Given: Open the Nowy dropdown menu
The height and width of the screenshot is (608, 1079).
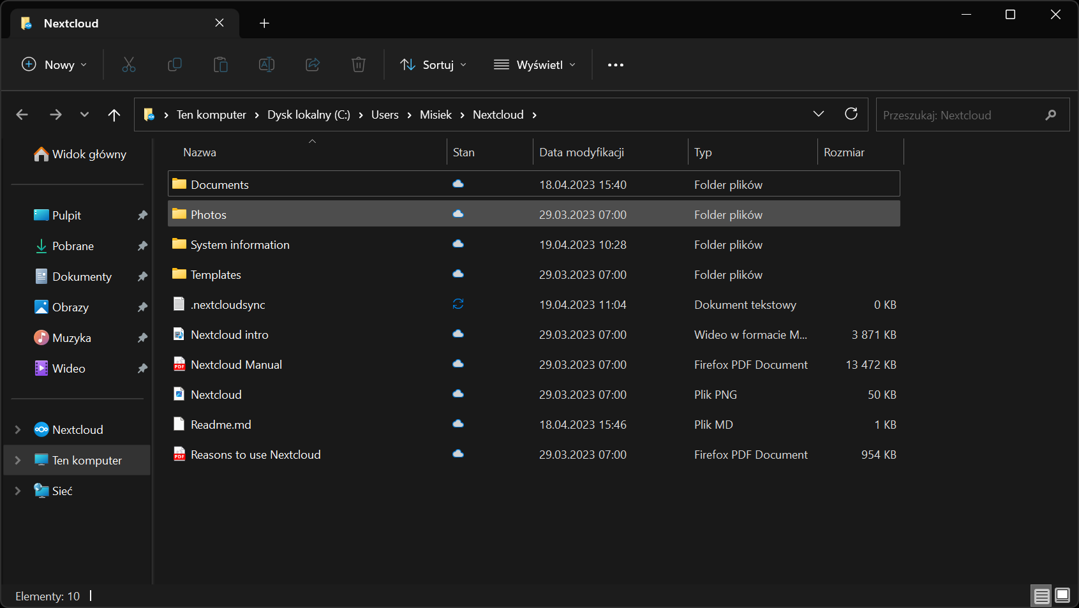Looking at the screenshot, I should (54, 64).
